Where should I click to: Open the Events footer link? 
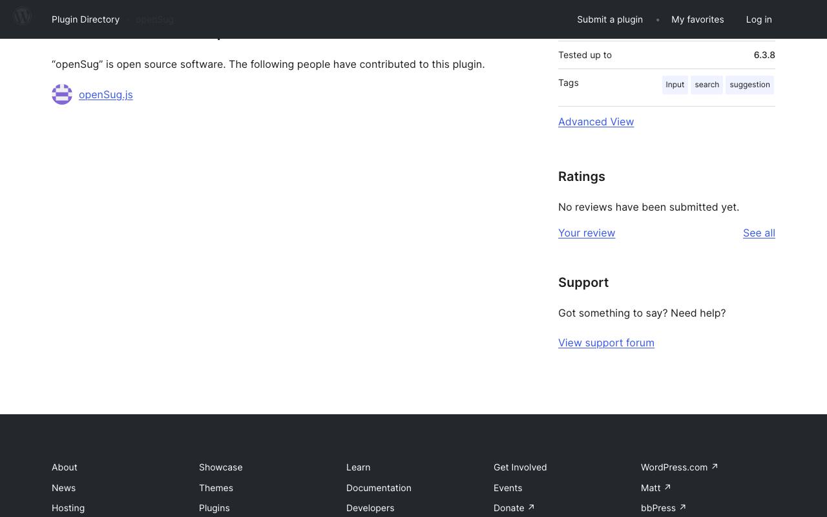click(508, 488)
